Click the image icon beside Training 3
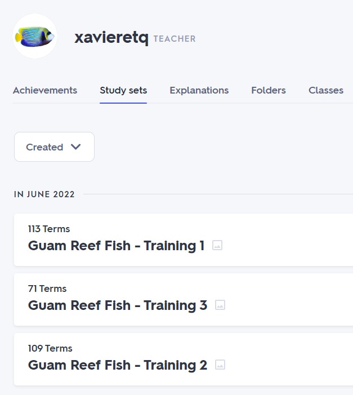This screenshot has width=353, height=395. coord(220,305)
